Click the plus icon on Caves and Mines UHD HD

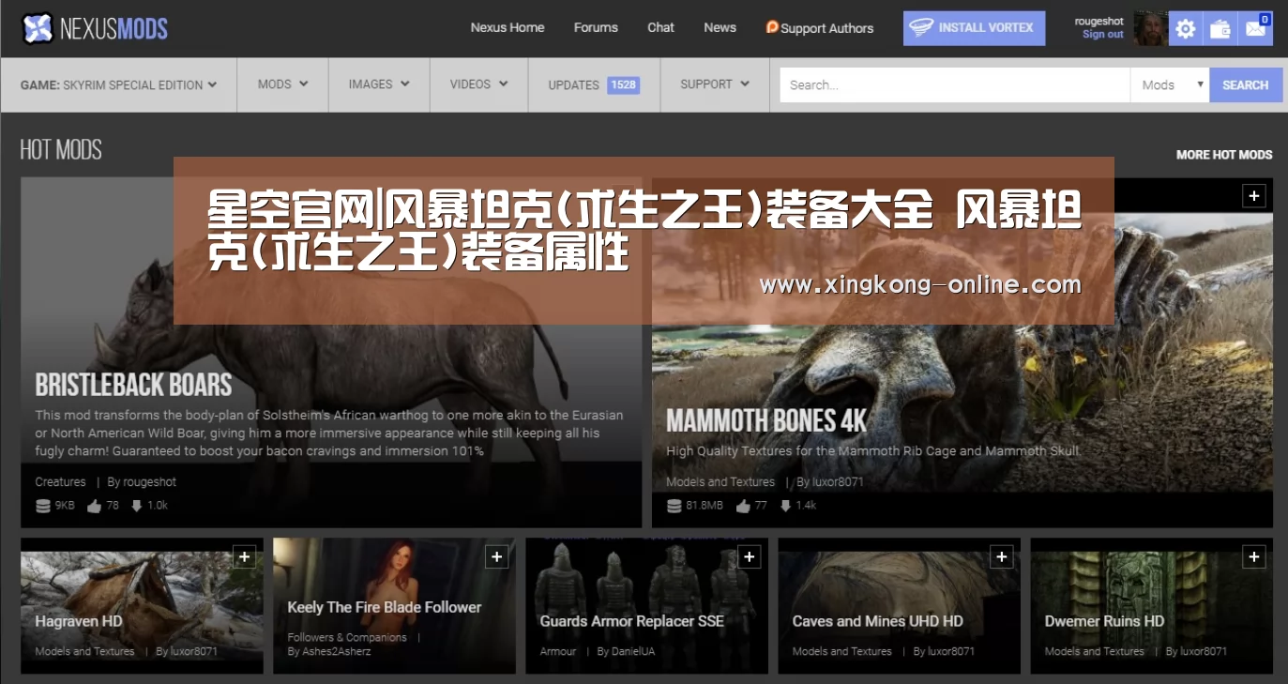(1002, 556)
